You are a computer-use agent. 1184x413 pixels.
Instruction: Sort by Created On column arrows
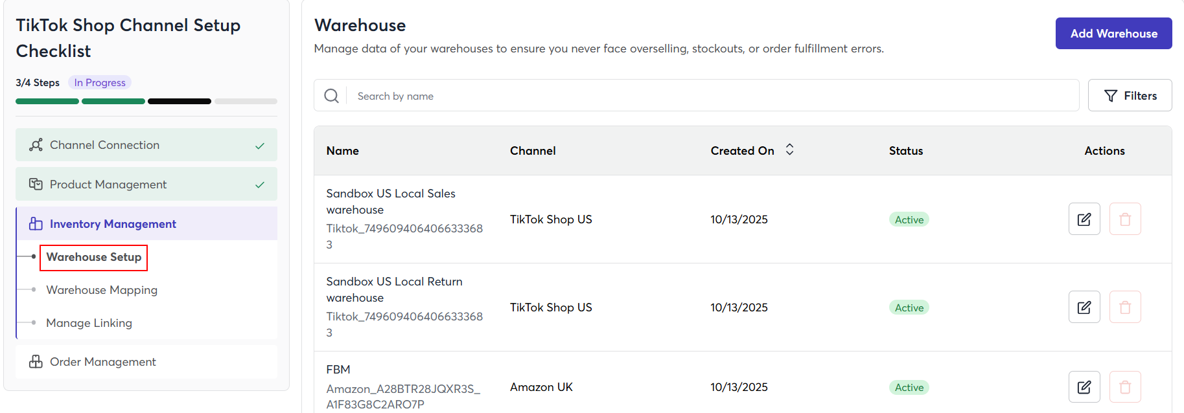click(x=789, y=150)
